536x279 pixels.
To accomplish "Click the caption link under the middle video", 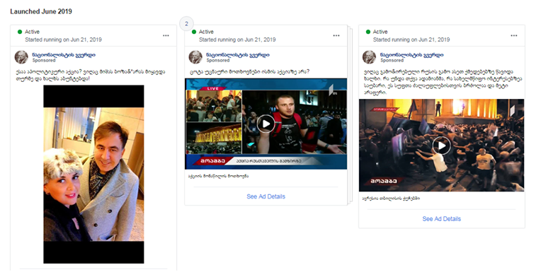I will click(218, 176).
